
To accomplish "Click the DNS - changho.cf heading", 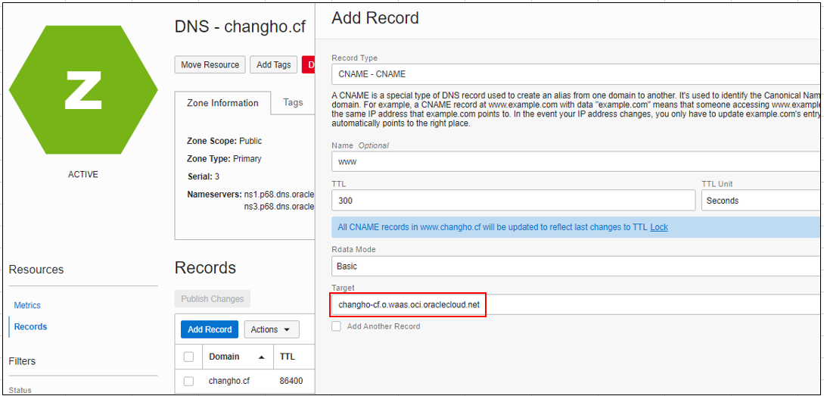I will click(240, 27).
